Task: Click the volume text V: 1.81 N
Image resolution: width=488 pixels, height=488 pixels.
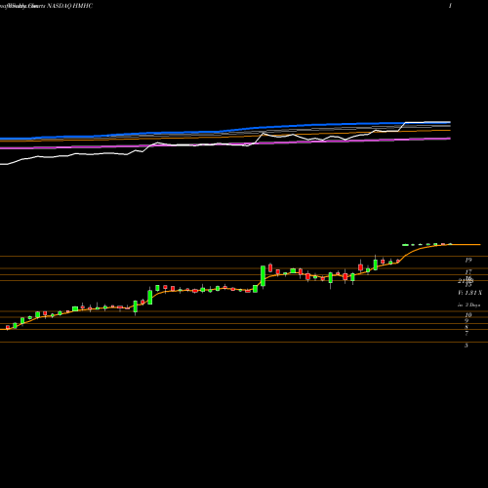Action: (469, 293)
